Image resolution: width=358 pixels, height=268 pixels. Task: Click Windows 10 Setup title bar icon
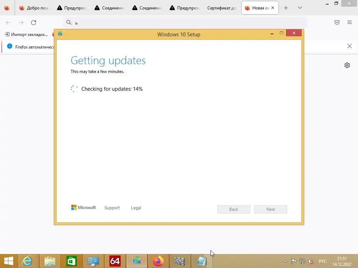pos(60,34)
